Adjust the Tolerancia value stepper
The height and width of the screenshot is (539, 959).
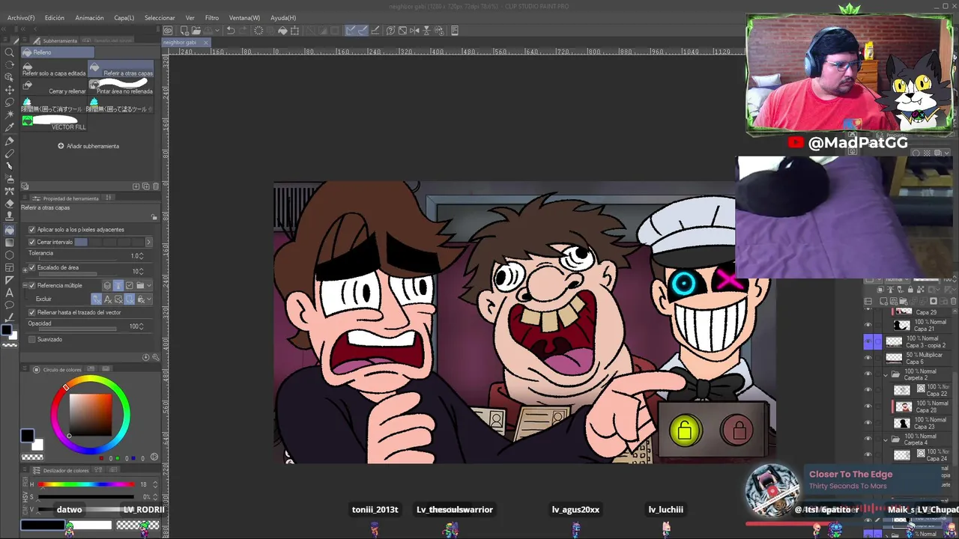[x=142, y=256]
